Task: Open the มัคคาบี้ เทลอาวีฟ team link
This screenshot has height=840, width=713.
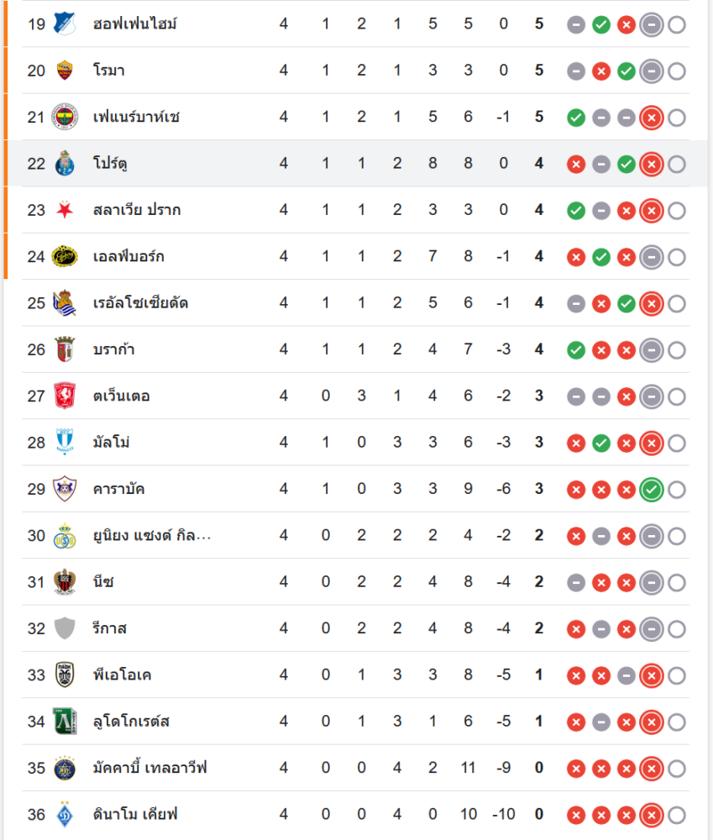Action: click(x=150, y=768)
